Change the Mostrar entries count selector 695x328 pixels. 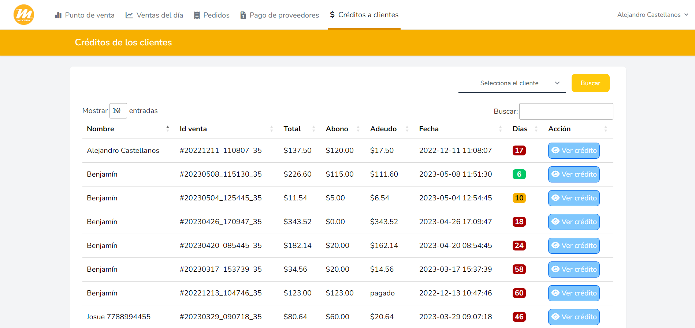click(118, 111)
